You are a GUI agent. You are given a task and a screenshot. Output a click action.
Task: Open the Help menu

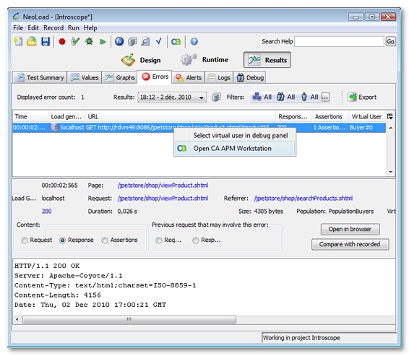90,28
